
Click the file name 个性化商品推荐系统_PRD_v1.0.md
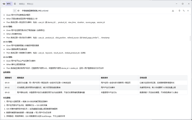35,11
